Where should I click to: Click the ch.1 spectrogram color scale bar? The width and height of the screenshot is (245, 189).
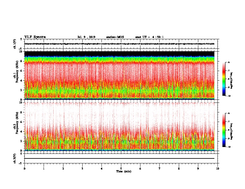click(x=224, y=79)
